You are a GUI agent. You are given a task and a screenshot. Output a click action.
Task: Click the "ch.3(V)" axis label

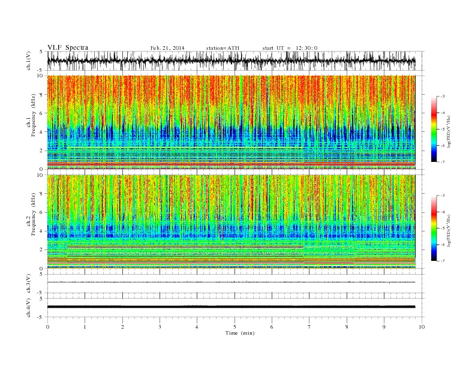29,284
